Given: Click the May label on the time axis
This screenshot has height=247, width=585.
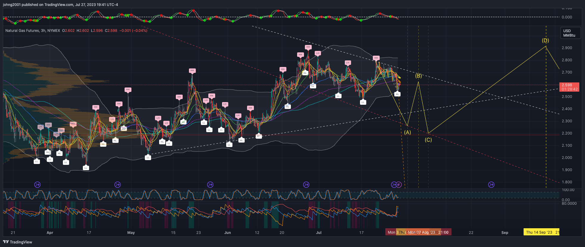Looking at the screenshot, I should (x=131, y=232).
